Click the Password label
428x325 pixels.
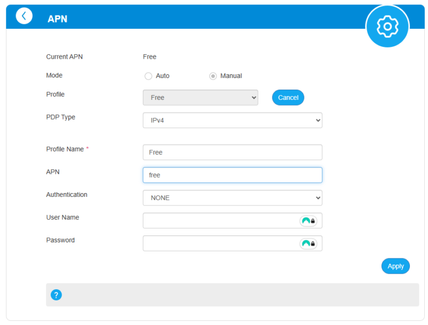coord(60,240)
